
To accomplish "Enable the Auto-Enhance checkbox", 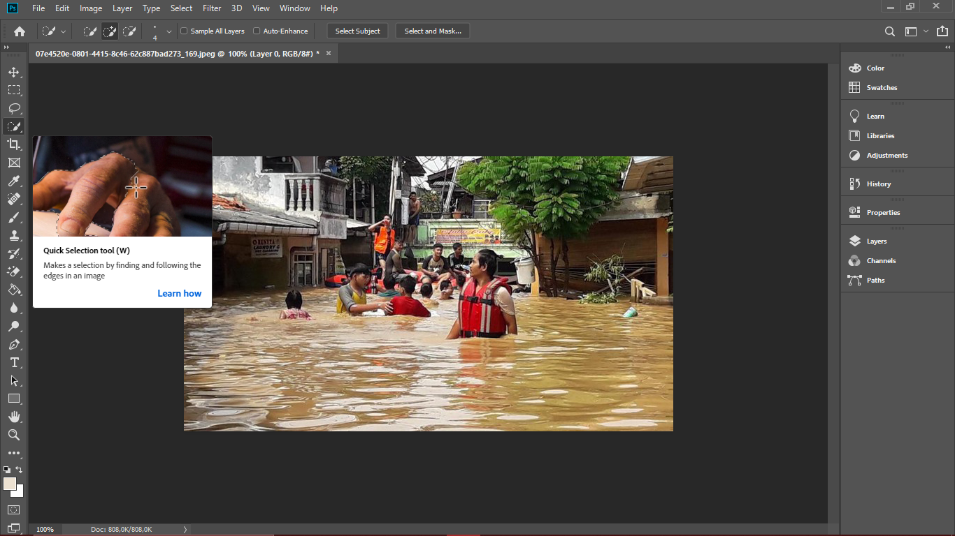I will click(257, 31).
